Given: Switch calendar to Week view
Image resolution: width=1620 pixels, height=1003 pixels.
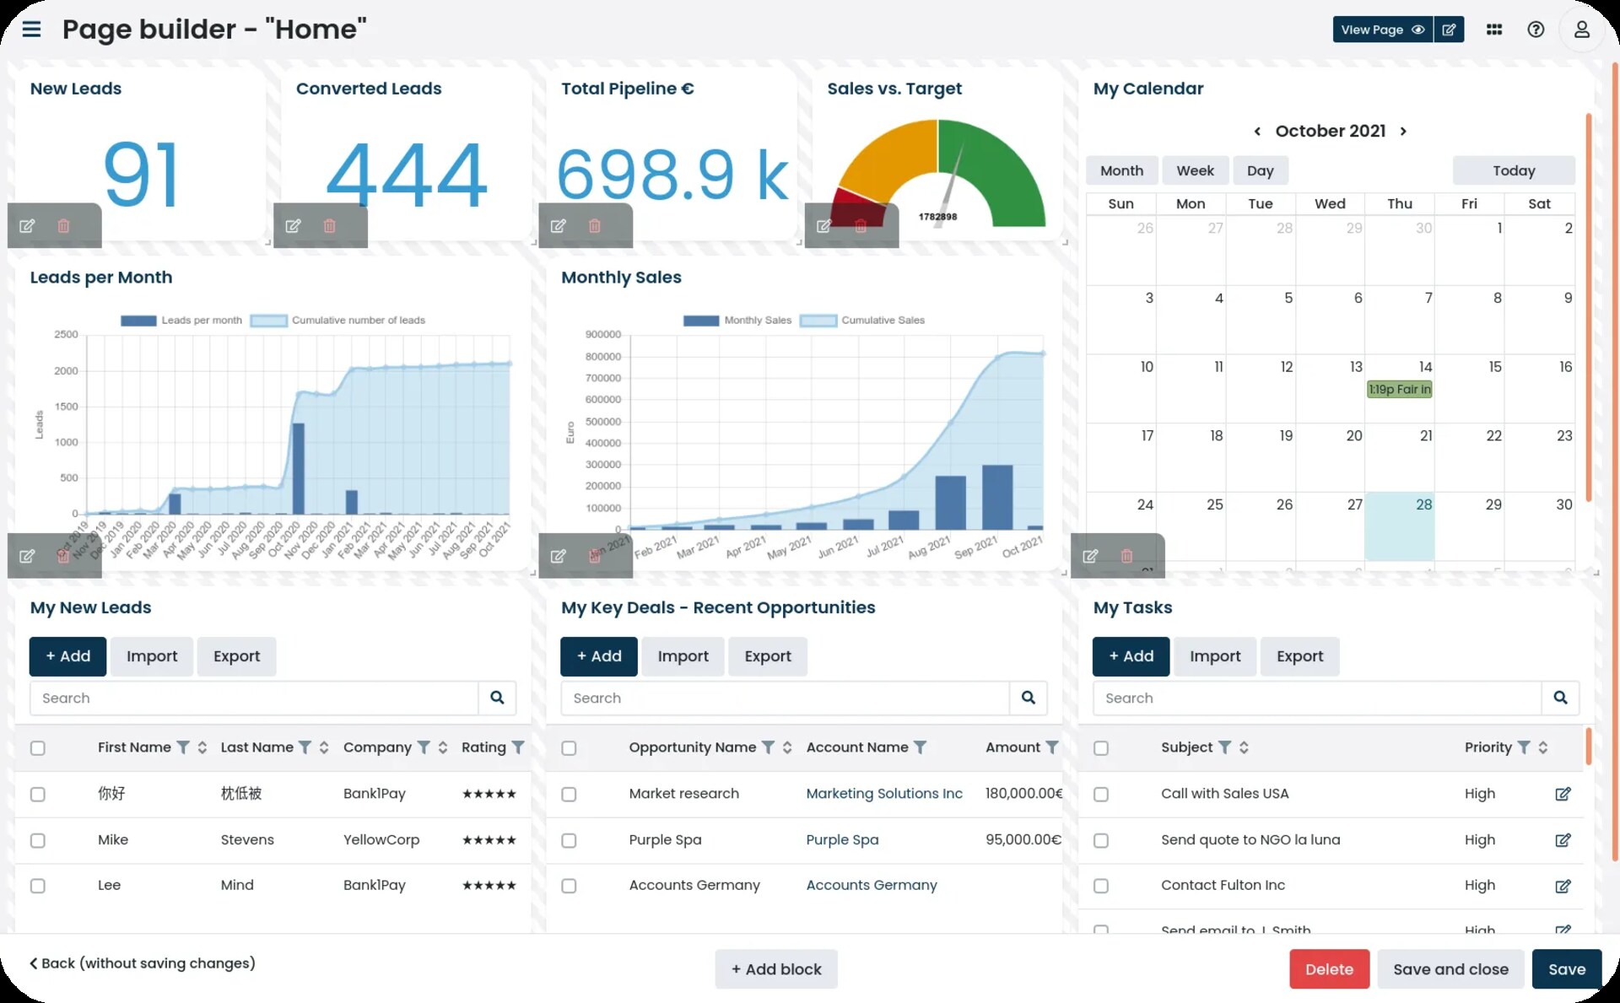Looking at the screenshot, I should [x=1195, y=170].
